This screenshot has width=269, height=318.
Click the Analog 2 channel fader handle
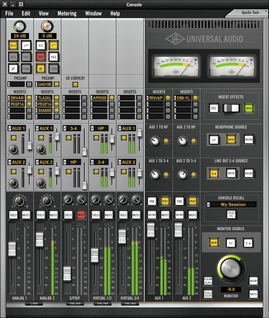40,239
